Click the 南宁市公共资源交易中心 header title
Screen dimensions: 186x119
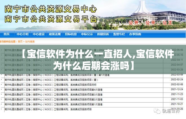click(x=51, y=9)
